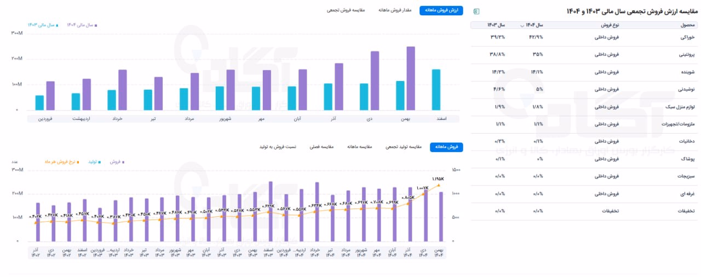Click the ۴۲/۹% value for خوراکی

[x=536, y=37]
